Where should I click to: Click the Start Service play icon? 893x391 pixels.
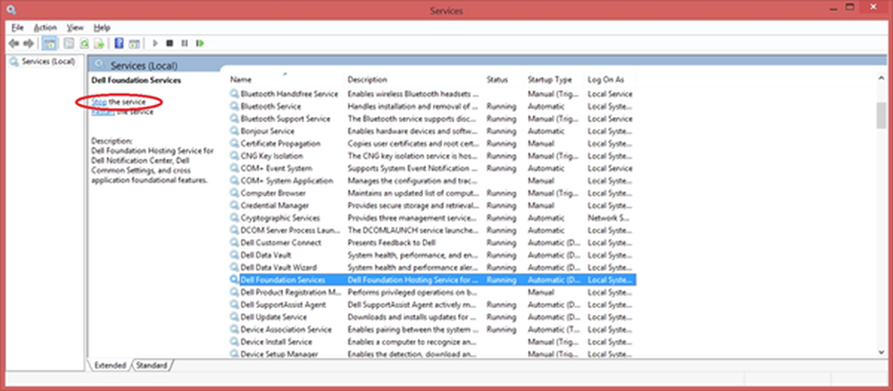coord(154,43)
